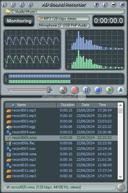Open the S round settings button

[x=13, y=5]
